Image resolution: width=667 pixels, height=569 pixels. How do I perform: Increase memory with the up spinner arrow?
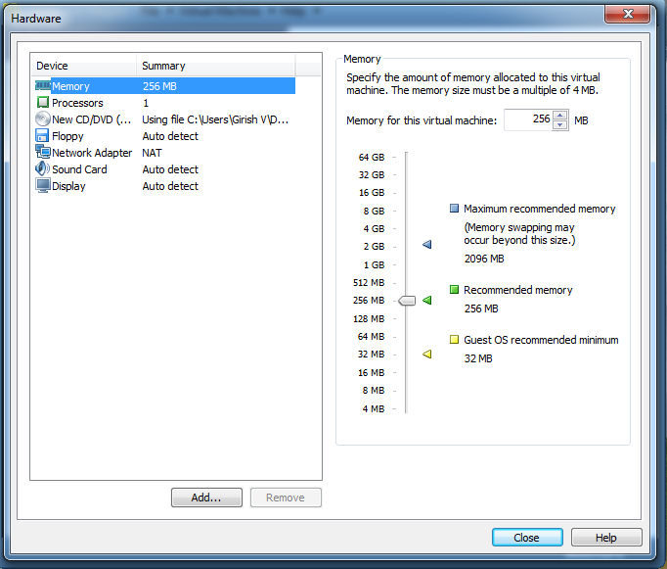(x=559, y=116)
